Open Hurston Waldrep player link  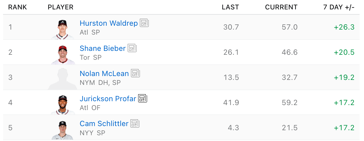pos(109,23)
